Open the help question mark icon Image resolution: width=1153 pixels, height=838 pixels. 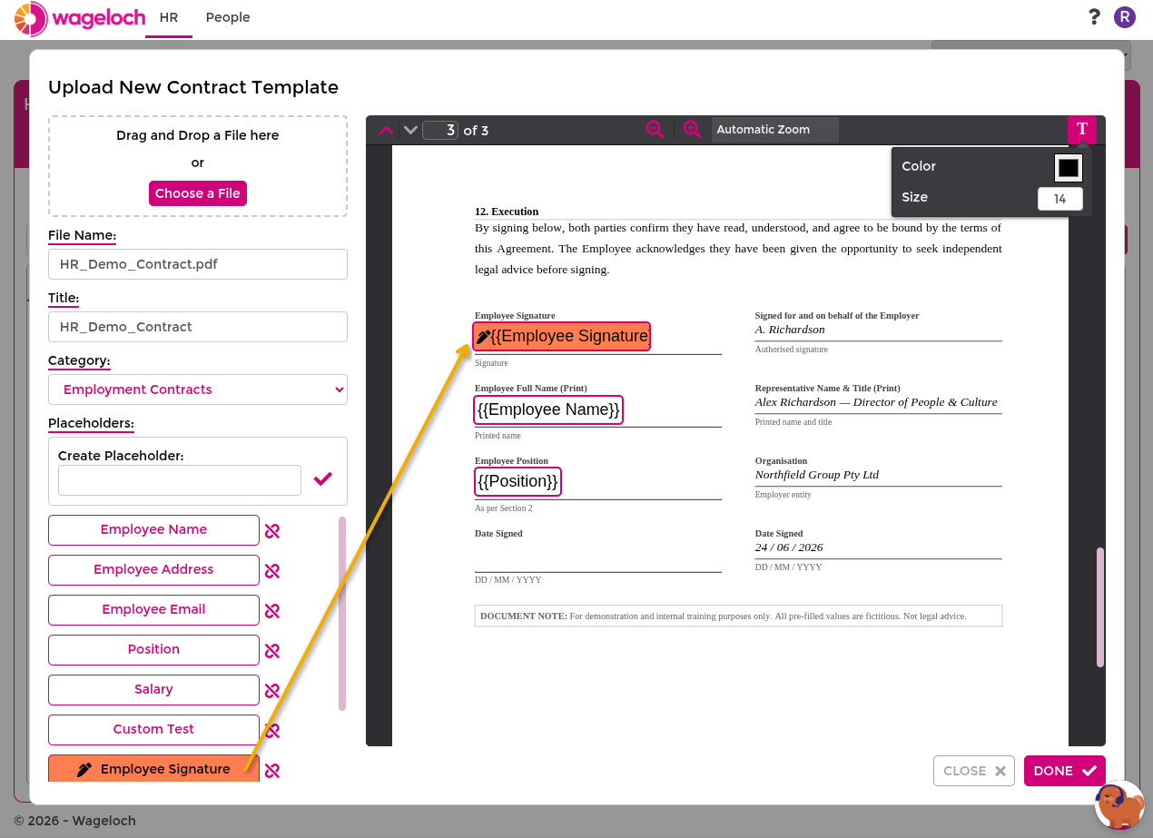1094,16
